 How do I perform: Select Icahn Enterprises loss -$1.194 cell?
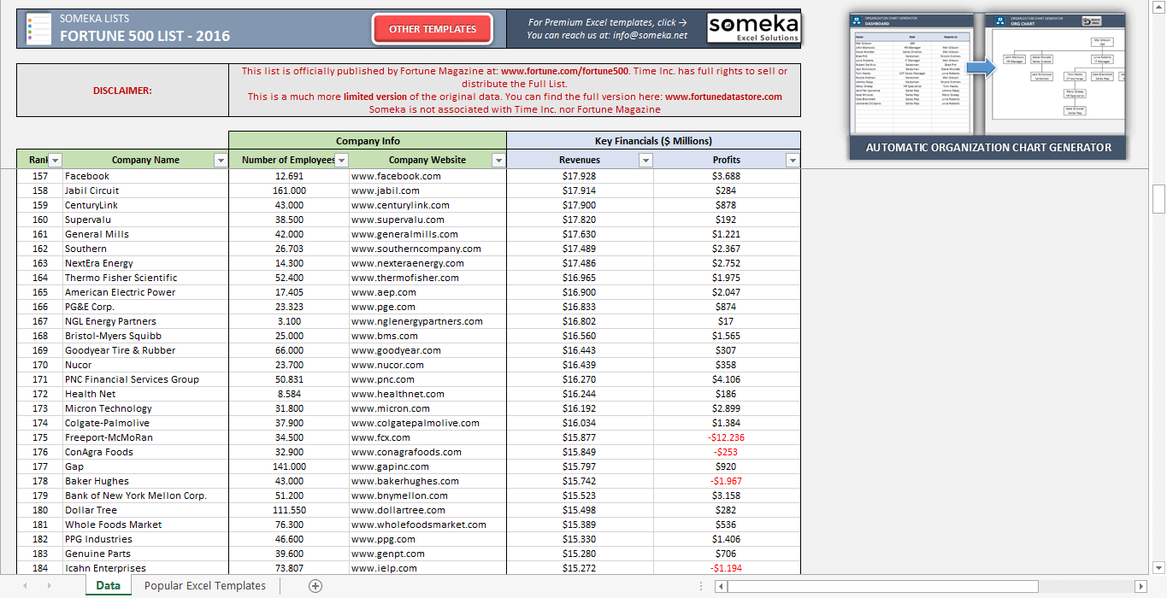click(727, 568)
